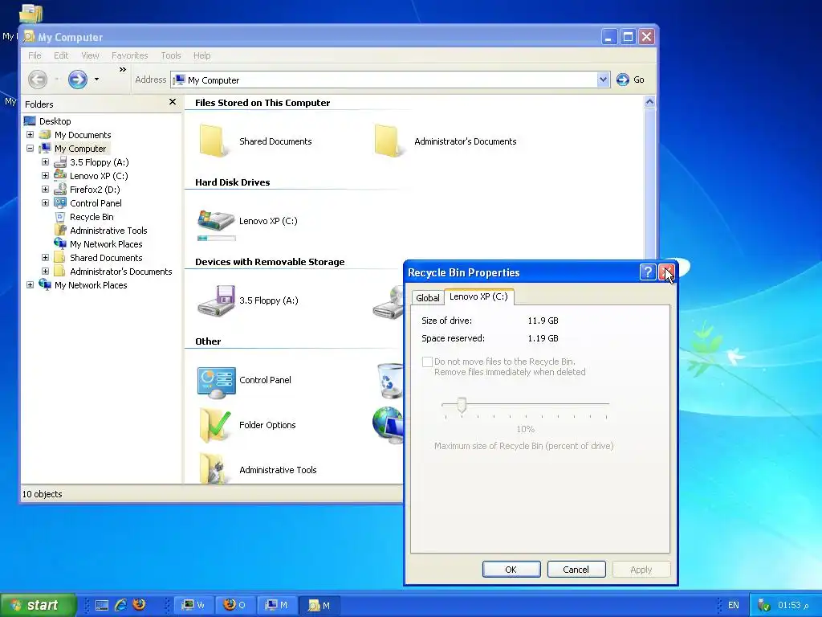Click Cancel in Recycle Bin Properties
The width and height of the screenshot is (822, 617).
[576, 570]
